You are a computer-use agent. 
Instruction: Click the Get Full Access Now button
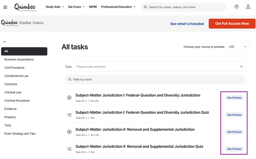[232, 24]
